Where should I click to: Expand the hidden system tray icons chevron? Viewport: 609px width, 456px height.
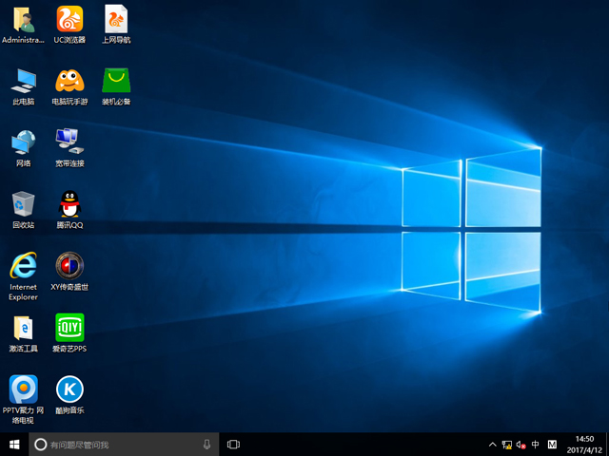coord(492,445)
